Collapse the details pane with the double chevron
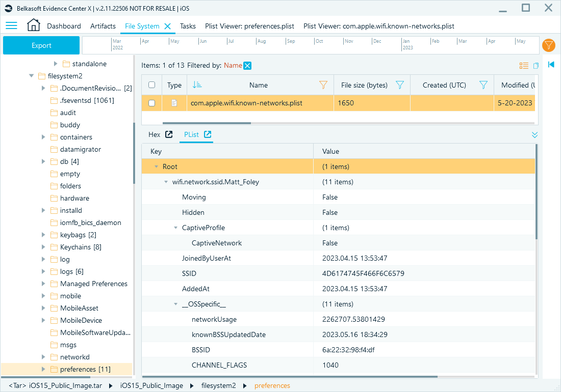 coord(534,135)
